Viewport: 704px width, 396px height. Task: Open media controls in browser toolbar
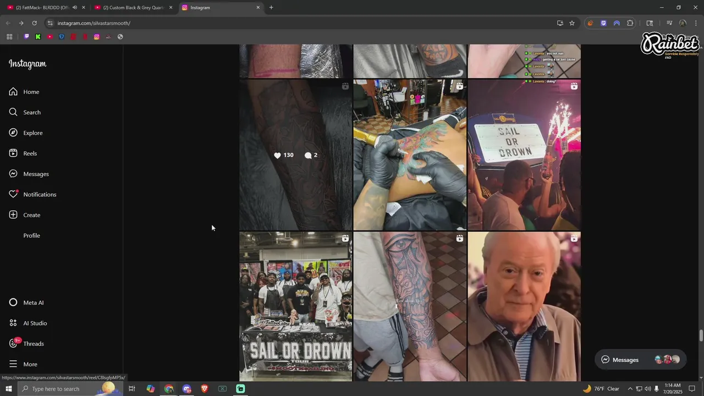(x=669, y=23)
